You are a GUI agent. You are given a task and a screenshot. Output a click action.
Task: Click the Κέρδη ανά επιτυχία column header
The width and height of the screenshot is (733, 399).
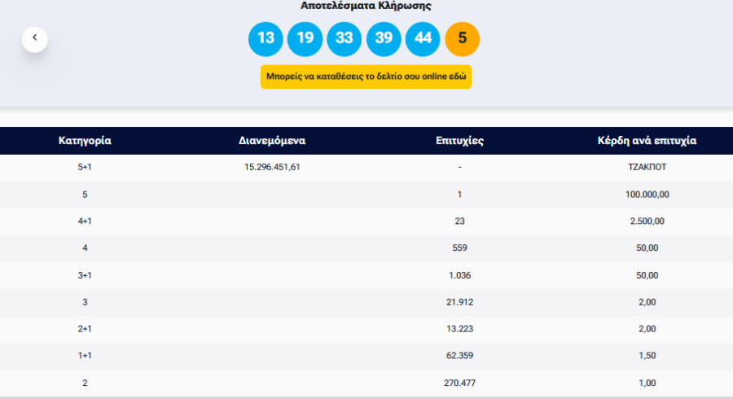click(x=647, y=141)
